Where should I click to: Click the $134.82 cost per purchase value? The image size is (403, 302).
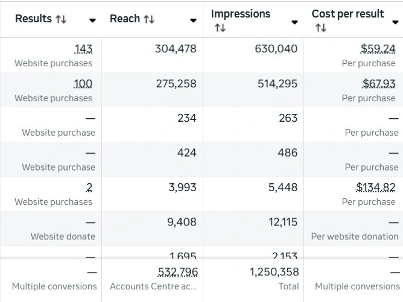coord(376,187)
